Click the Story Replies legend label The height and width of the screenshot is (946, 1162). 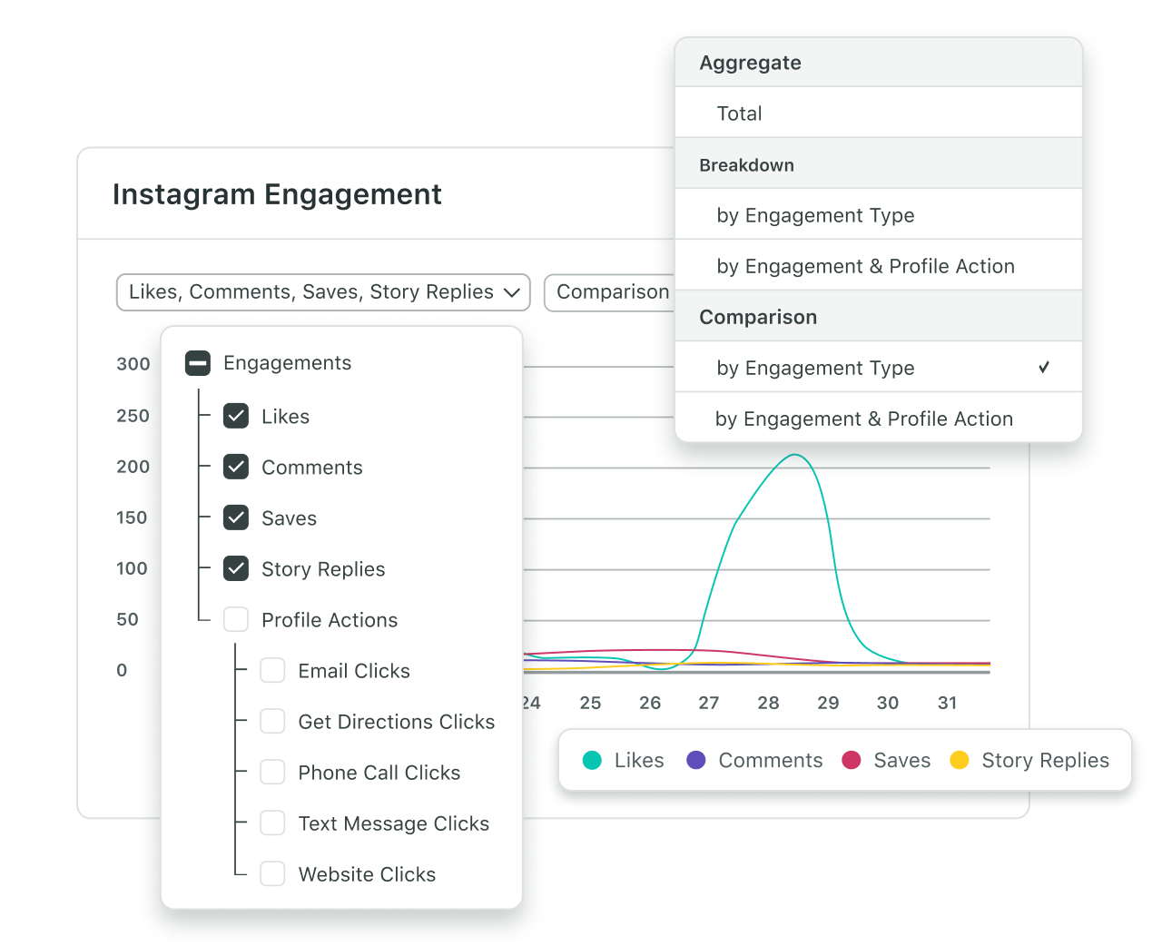[x=1046, y=761]
